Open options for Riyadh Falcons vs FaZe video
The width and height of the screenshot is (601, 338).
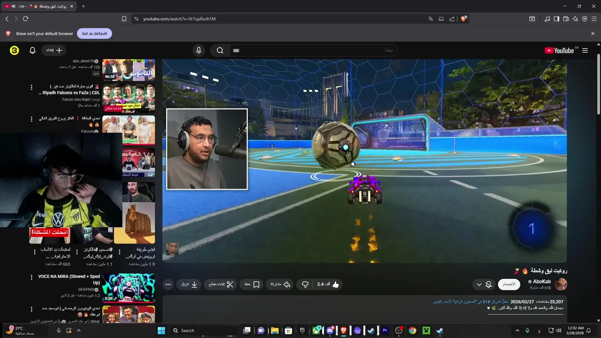pyautogui.click(x=32, y=87)
